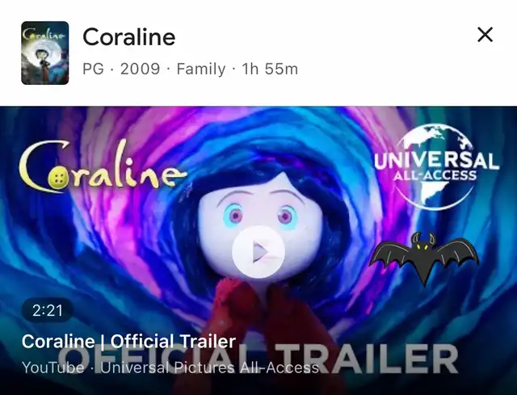Click the PG rating label
Image resolution: width=517 pixels, height=395 pixels.
(x=93, y=69)
